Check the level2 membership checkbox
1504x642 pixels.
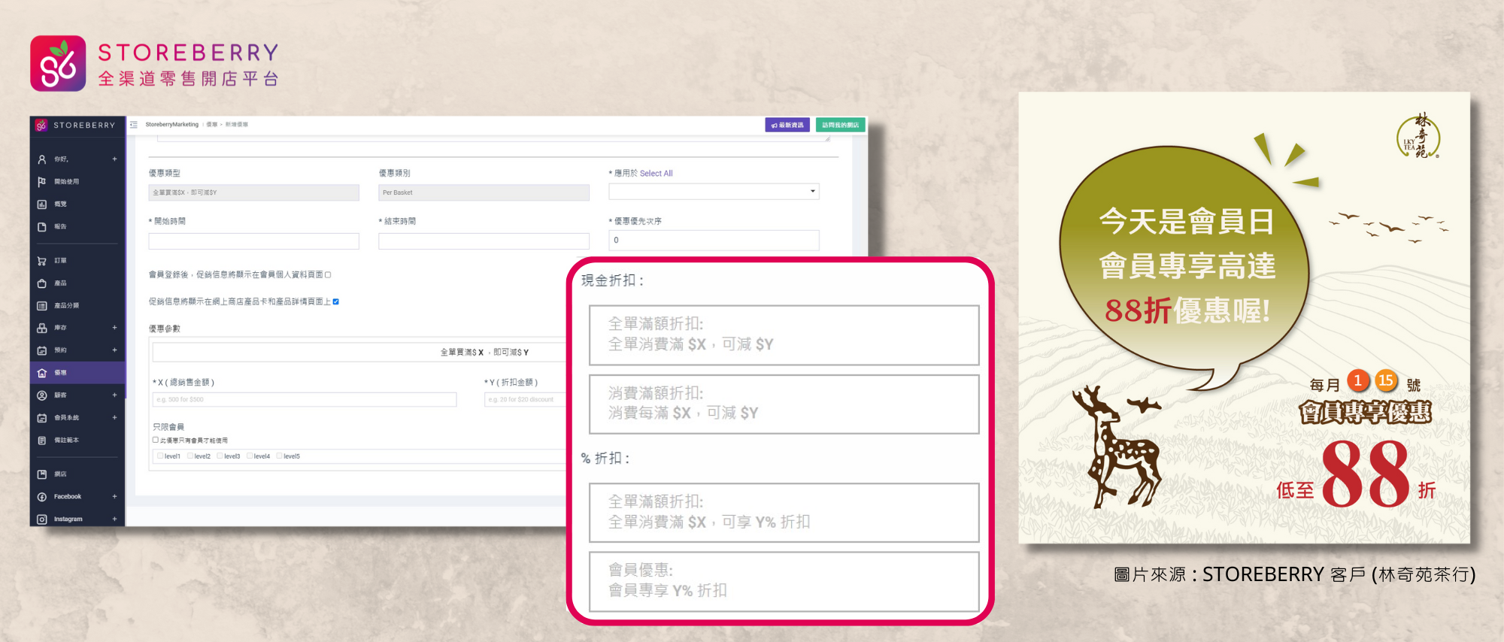pos(190,456)
